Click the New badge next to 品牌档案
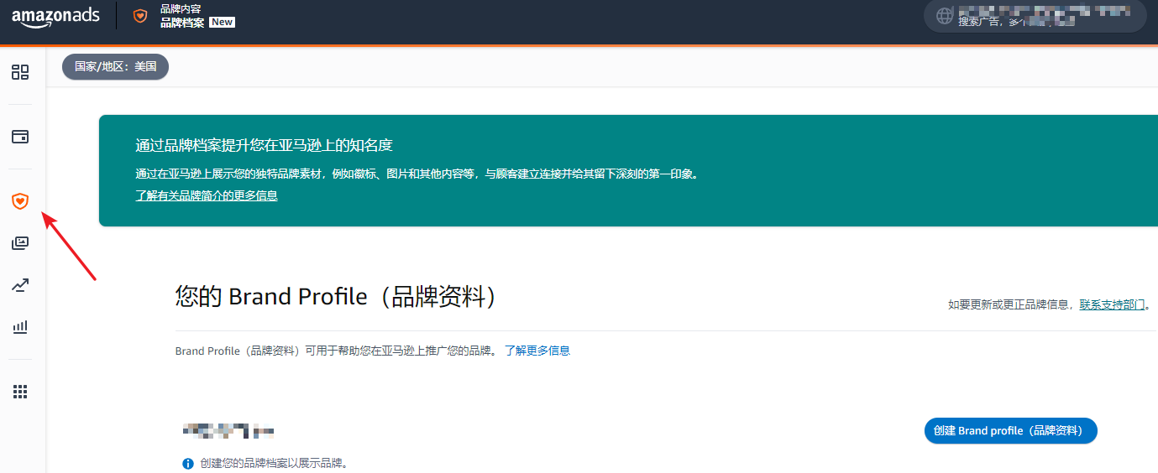 [x=222, y=23]
